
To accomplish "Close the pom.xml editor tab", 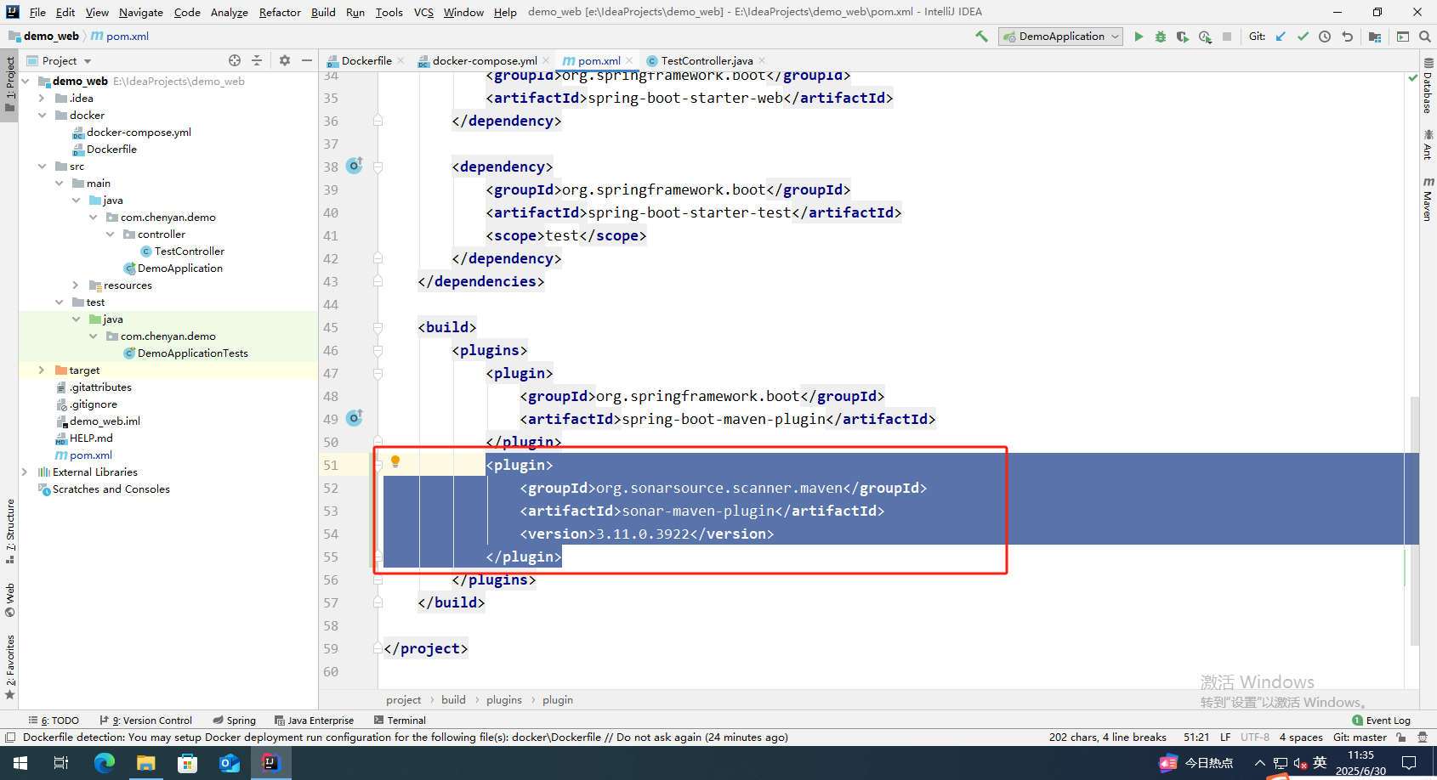I will [x=629, y=60].
